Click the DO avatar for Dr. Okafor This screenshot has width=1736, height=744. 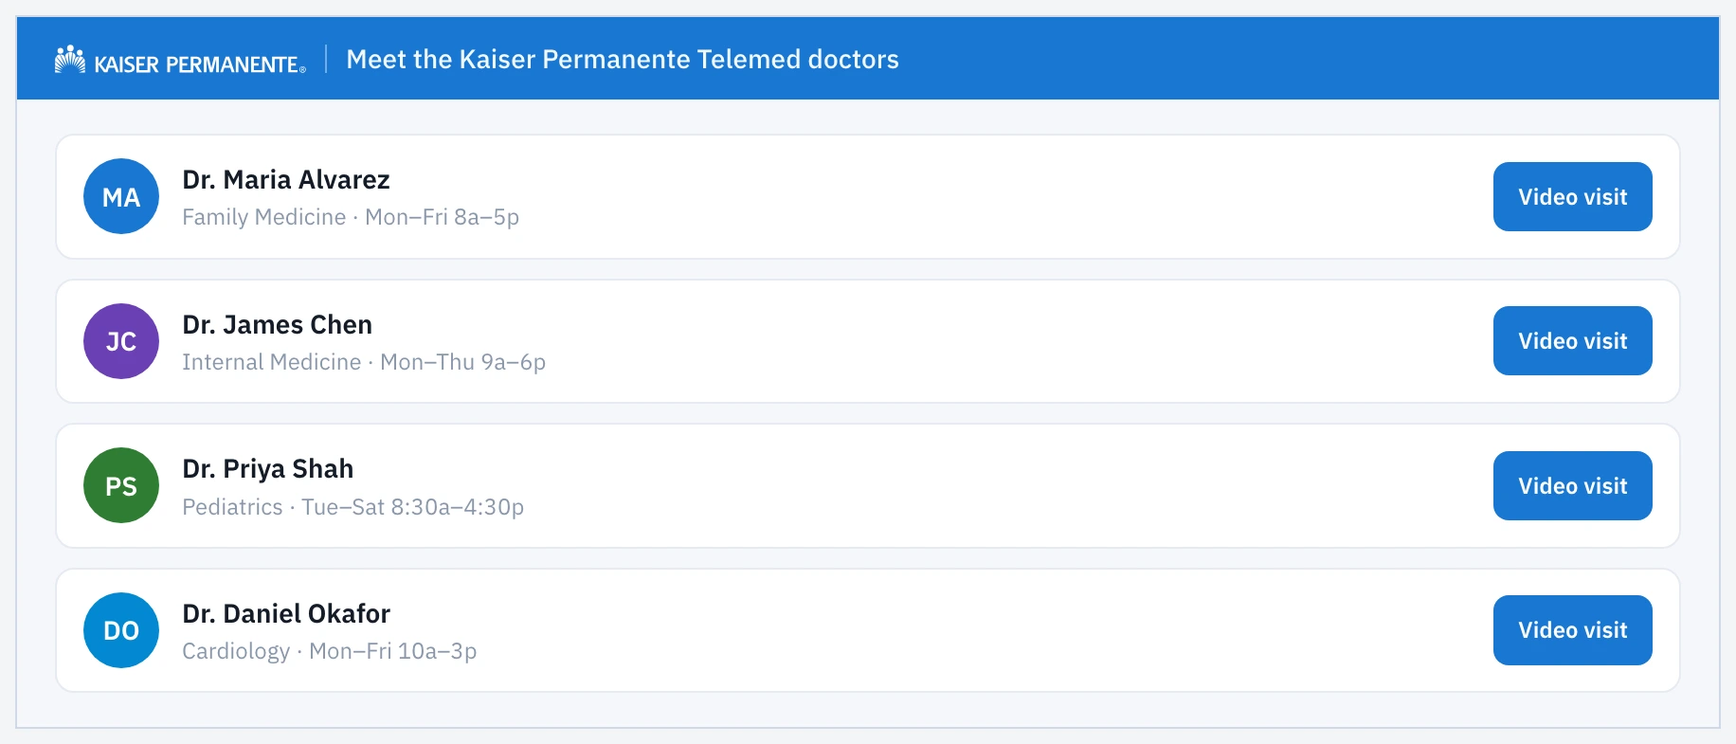(x=121, y=630)
